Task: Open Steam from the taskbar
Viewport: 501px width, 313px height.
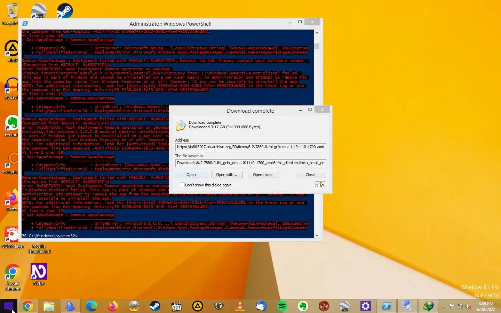Action: (155, 306)
